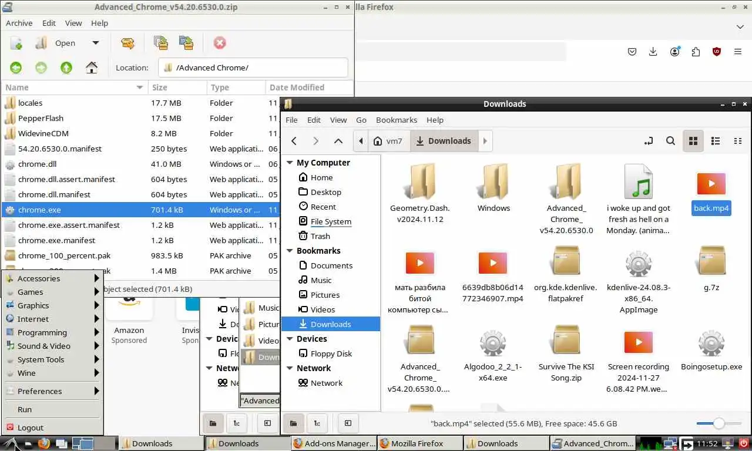Click the Firefox launcher in the taskbar

[x=44, y=443]
